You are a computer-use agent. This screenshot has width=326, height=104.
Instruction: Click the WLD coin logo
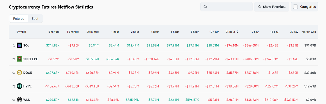point(20,100)
